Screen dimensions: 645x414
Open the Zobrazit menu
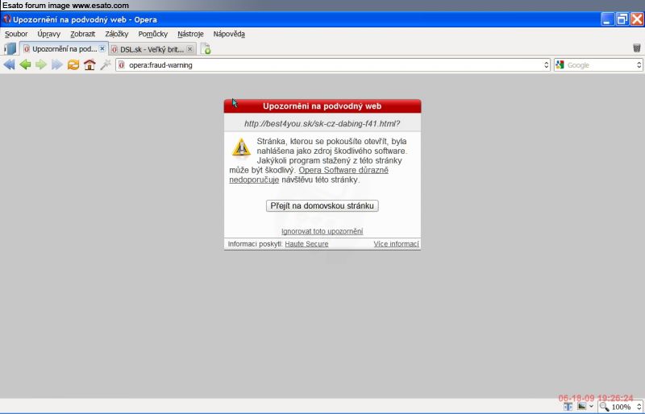[x=82, y=34]
